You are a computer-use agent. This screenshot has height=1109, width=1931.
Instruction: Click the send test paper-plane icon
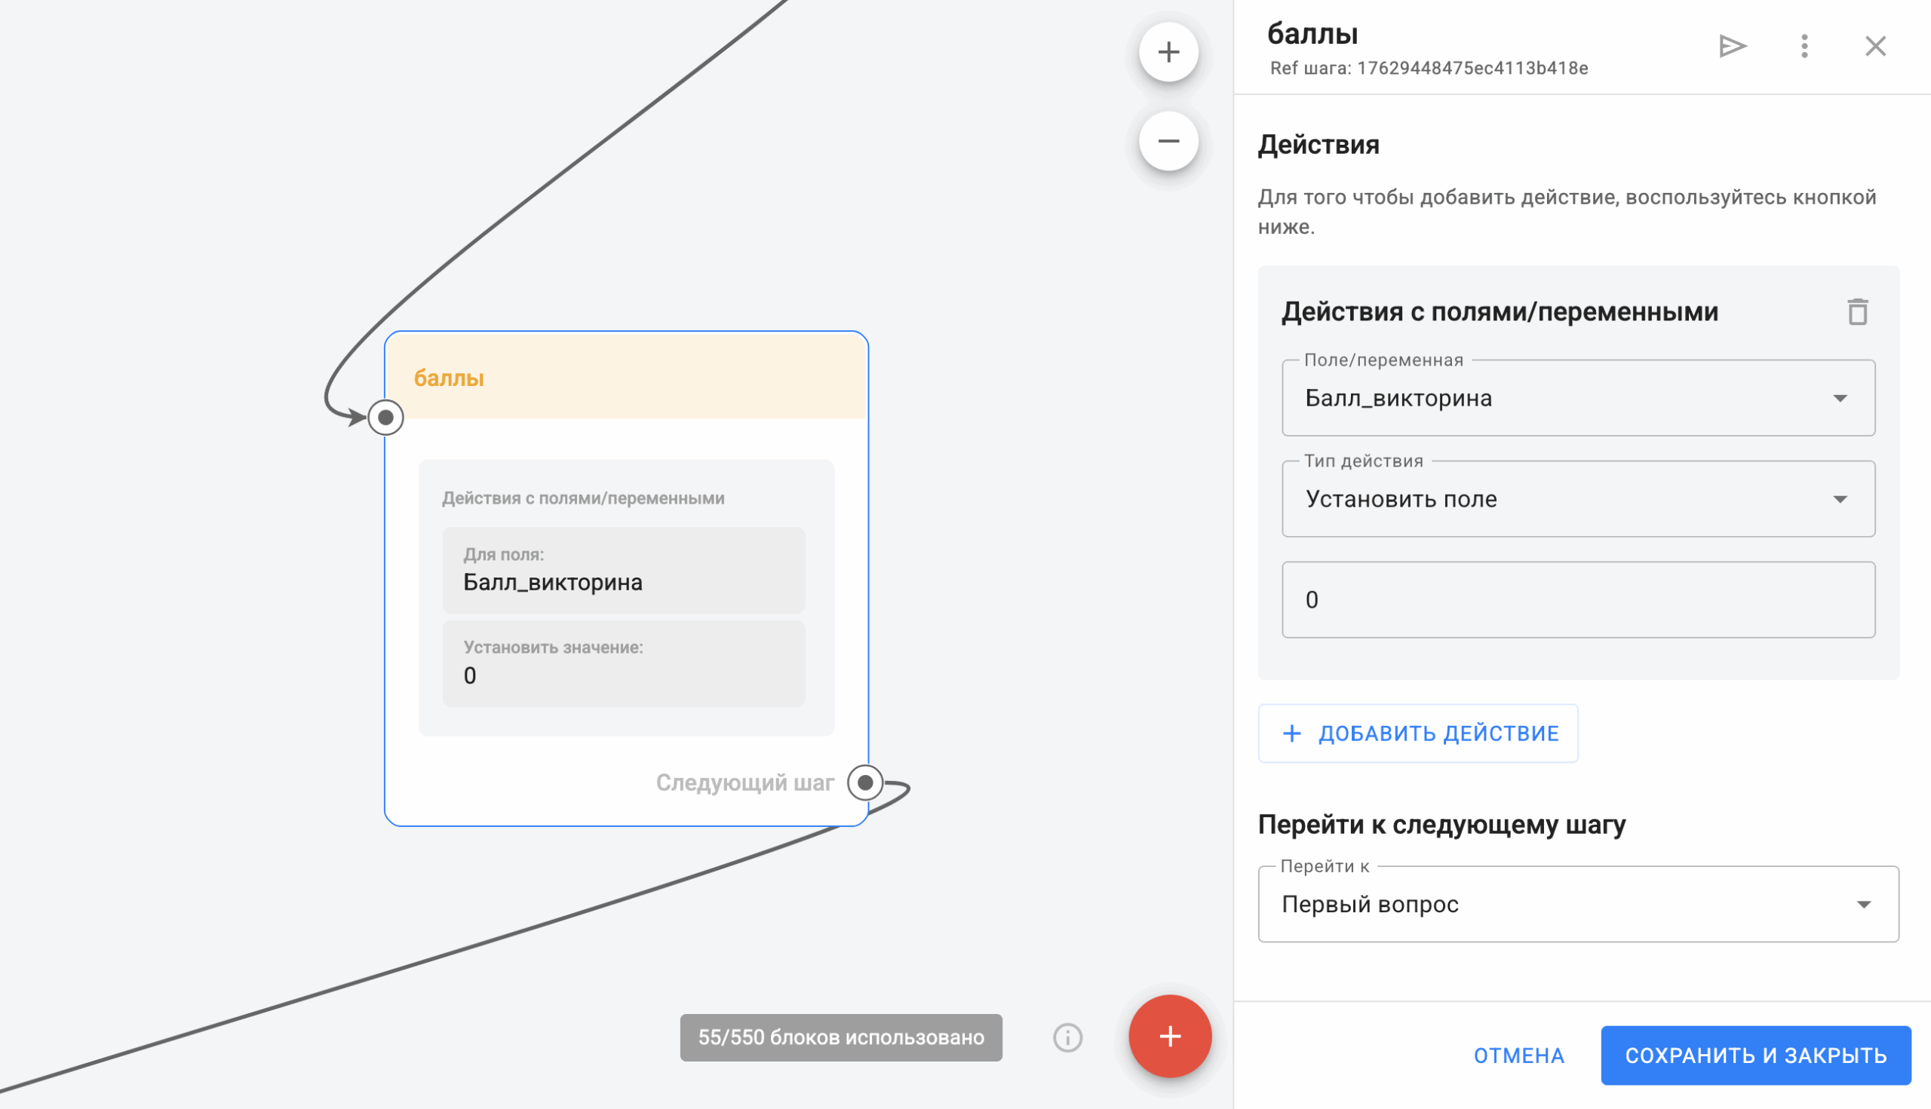[1732, 47]
